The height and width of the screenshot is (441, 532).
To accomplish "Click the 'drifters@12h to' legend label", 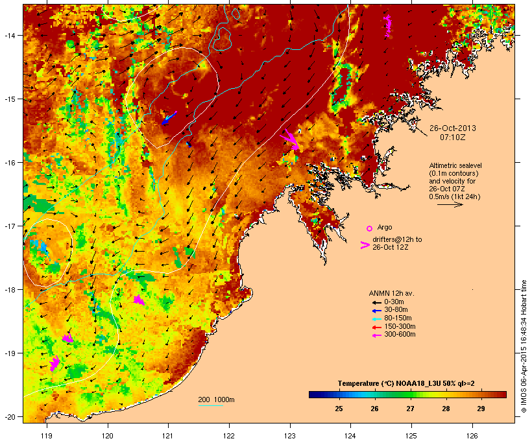I will (397, 239).
